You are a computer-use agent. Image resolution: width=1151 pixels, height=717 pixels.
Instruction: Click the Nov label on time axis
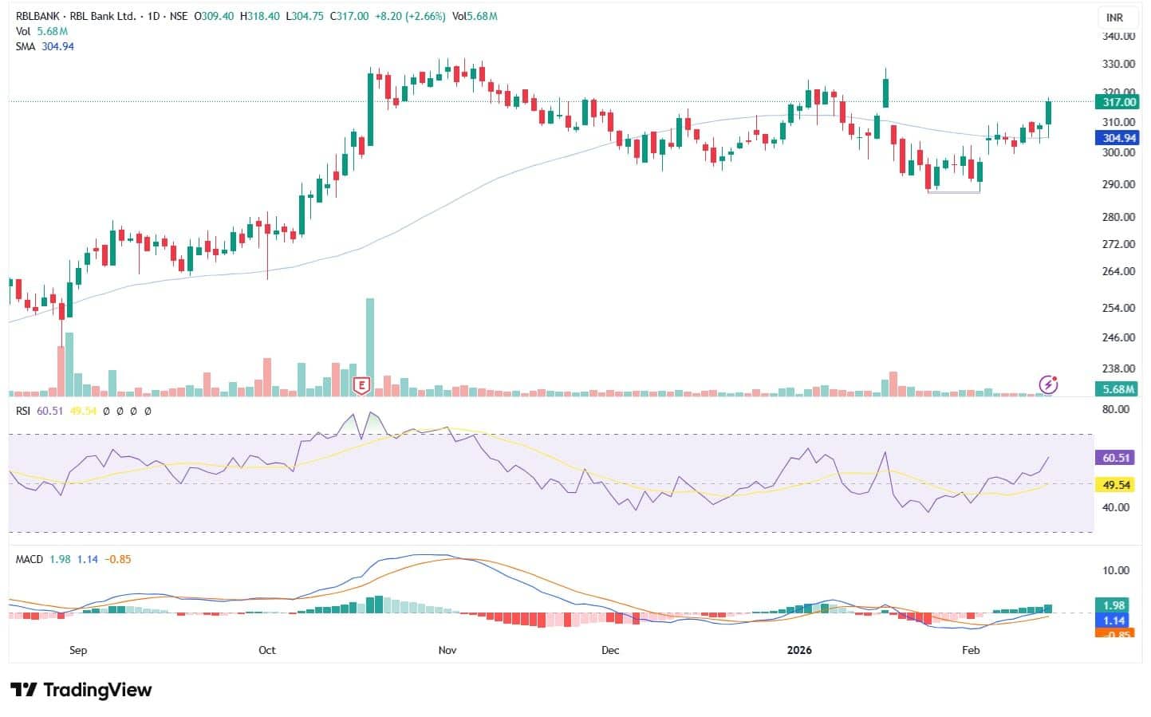tap(447, 650)
